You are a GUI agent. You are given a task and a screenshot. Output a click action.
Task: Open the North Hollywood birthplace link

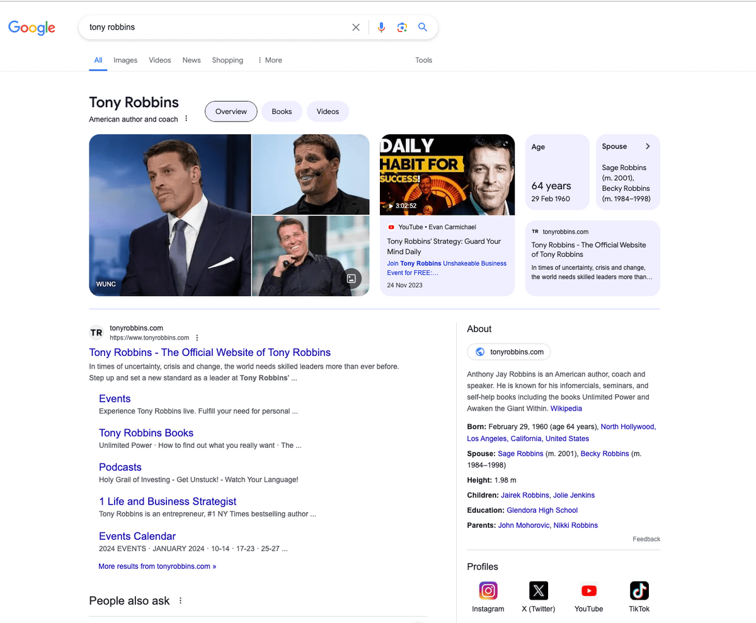click(628, 426)
